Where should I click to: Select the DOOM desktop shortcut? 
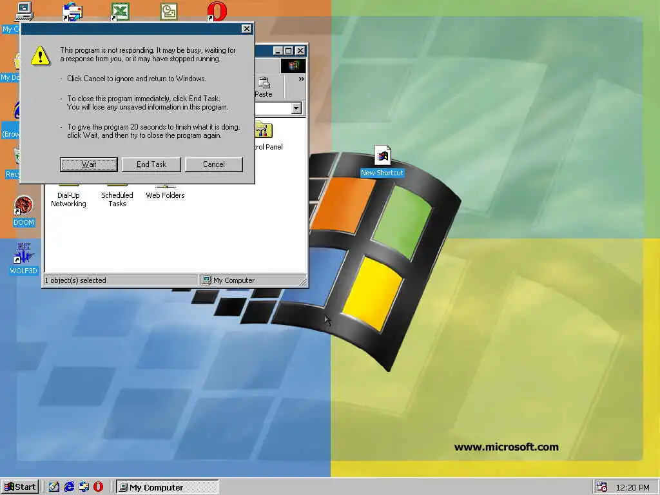(24, 211)
